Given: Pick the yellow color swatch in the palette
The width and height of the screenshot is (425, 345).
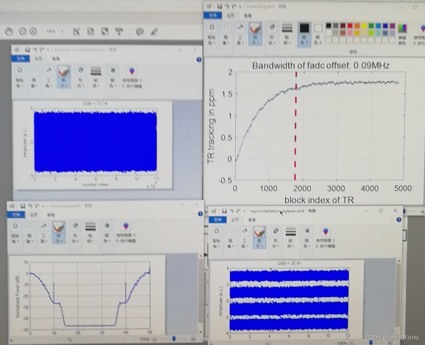Looking at the screenshot, I should [364, 26].
